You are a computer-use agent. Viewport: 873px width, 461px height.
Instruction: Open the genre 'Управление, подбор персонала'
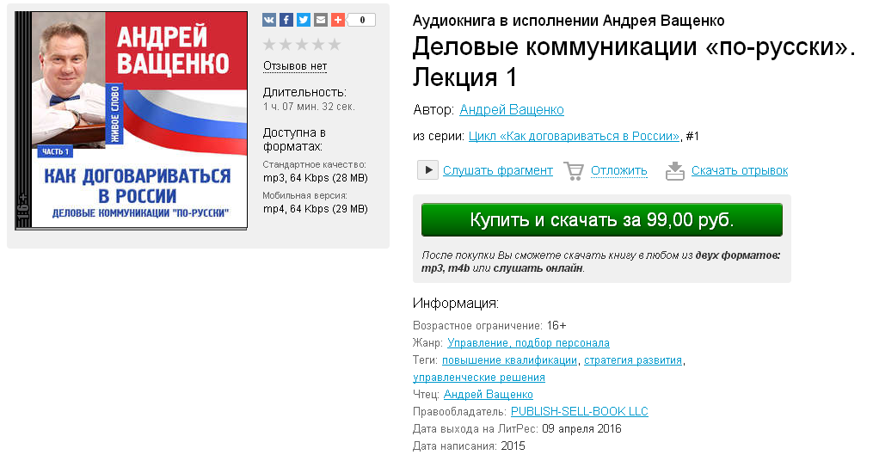click(x=528, y=343)
